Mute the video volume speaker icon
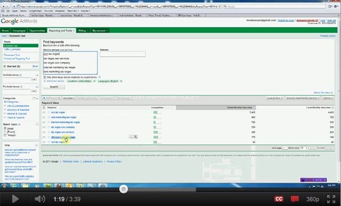This screenshot has height=206, width=341. pos(40,199)
